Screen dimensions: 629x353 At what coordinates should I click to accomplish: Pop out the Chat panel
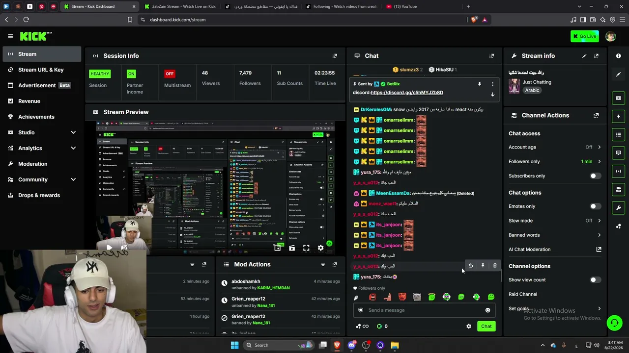491,56
